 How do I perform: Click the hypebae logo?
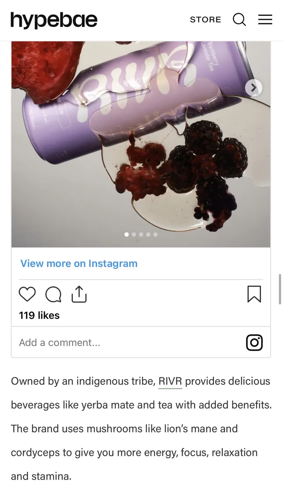coord(54,20)
